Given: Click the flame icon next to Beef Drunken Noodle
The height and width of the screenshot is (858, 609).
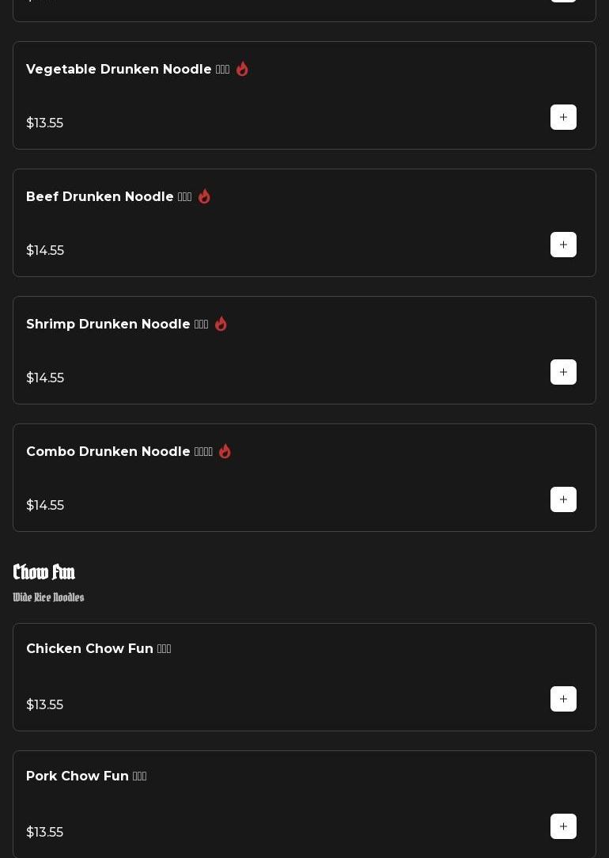Looking at the screenshot, I should (205, 196).
